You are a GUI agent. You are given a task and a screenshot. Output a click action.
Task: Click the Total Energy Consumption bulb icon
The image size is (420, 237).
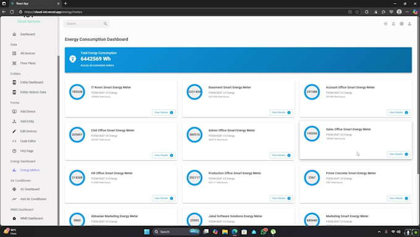[x=73, y=59]
